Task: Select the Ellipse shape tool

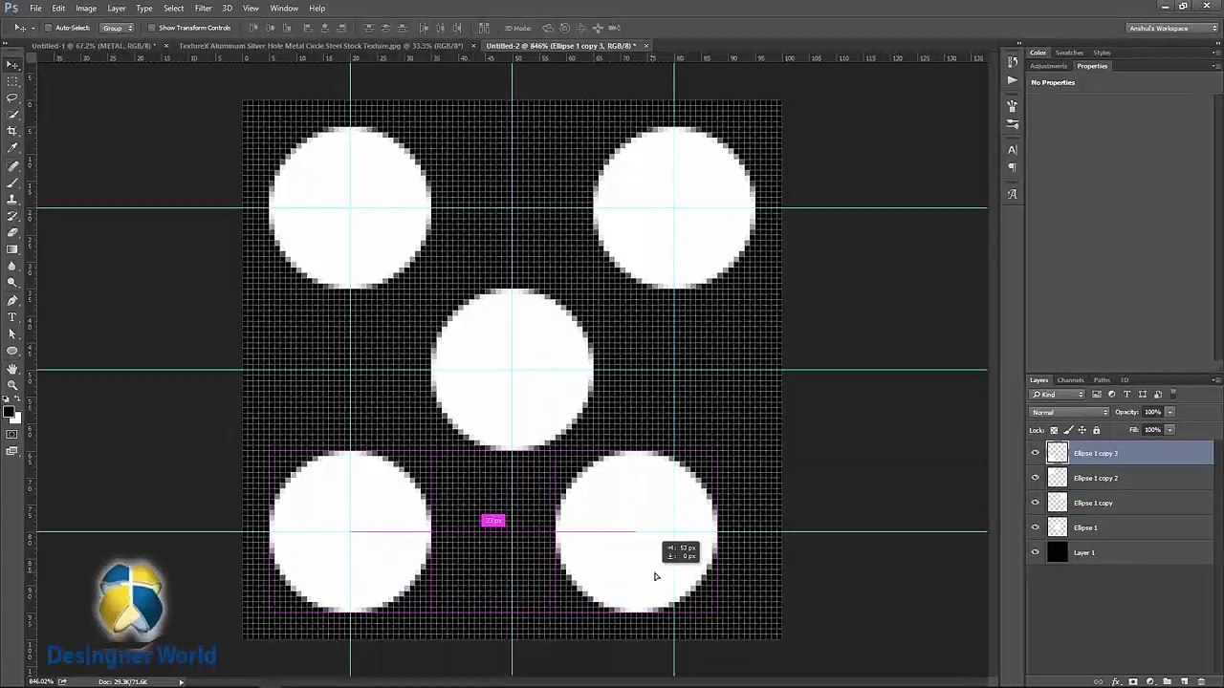Action: pos(12,351)
